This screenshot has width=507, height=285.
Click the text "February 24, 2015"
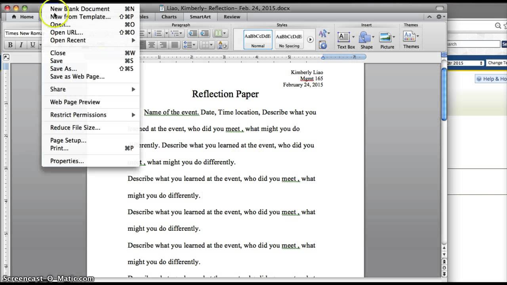click(x=303, y=85)
